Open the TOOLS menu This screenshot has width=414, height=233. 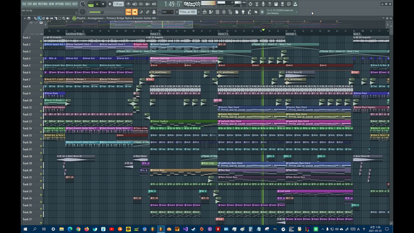pos(68,4)
